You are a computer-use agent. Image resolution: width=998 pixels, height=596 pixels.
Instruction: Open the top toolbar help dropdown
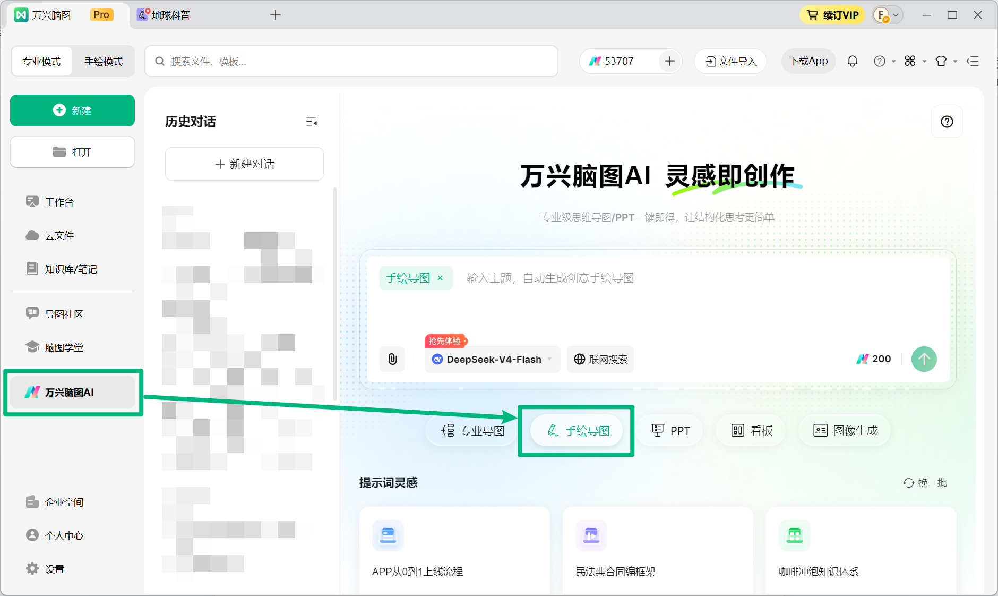(x=884, y=61)
